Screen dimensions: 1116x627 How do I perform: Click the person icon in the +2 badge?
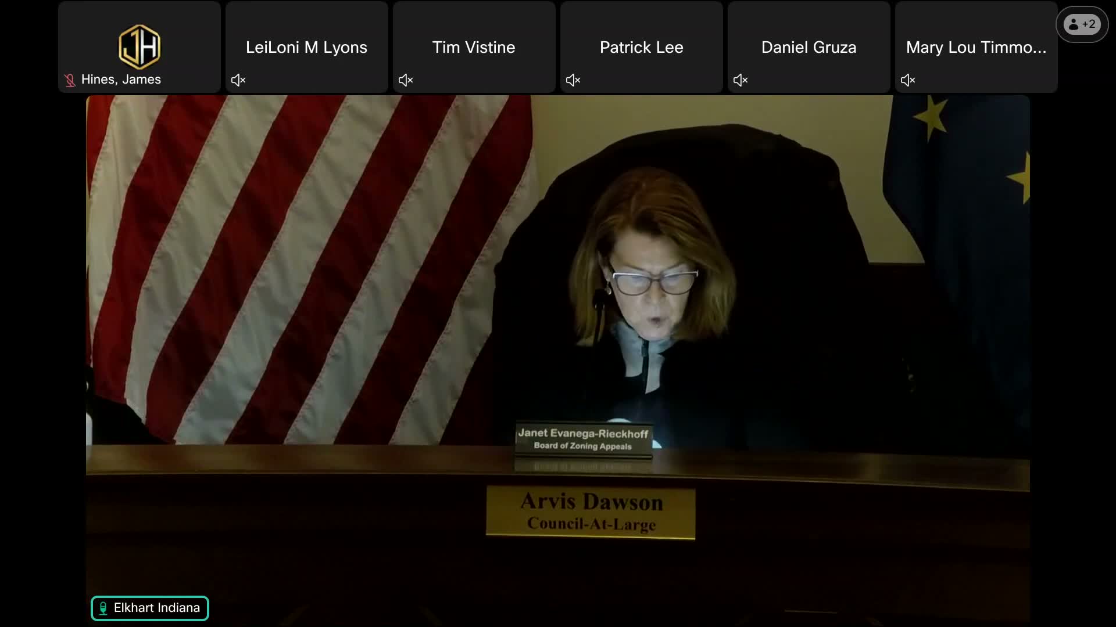[x=1074, y=24]
